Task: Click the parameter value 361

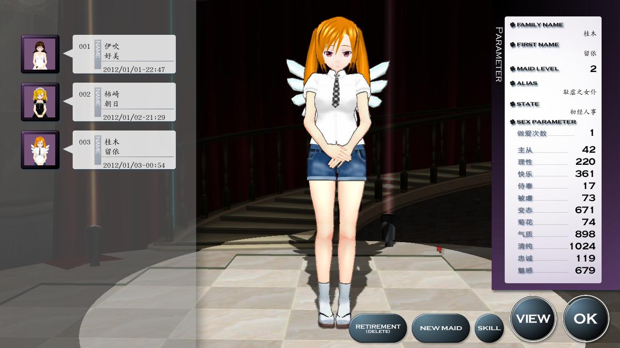Action: [x=586, y=174]
